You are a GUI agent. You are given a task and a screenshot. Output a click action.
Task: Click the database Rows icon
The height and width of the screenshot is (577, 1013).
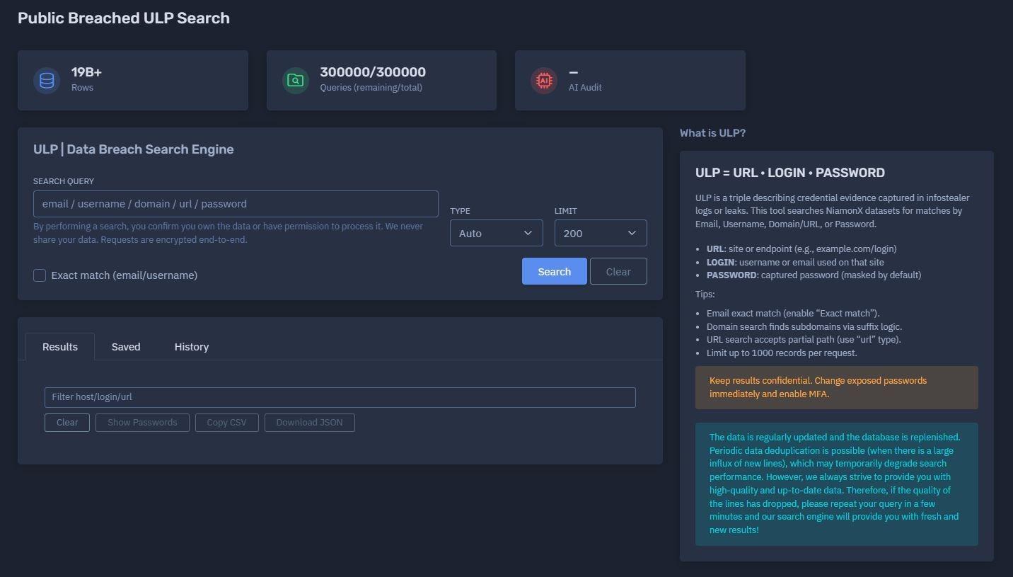pos(47,80)
